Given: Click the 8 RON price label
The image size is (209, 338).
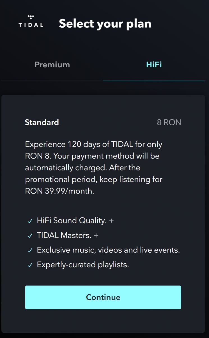Looking at the screenshot, I should [x=169, y=122].
